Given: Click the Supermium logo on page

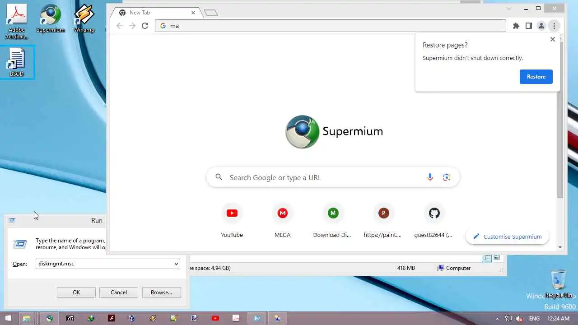Looking at the screenshot, I should (x=334, y=131).
